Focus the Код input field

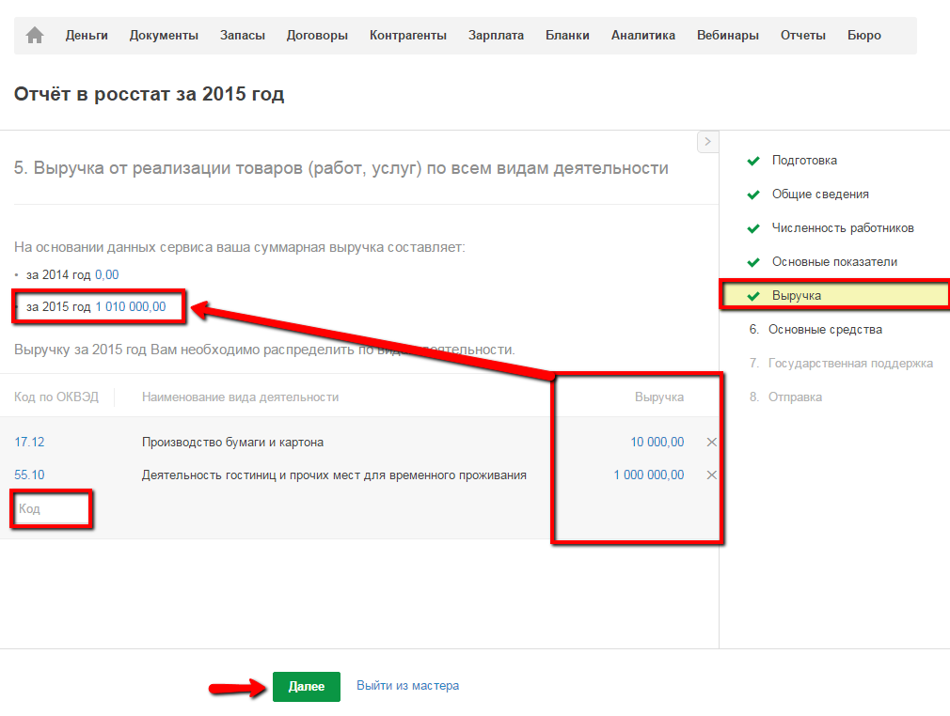coord(52,508)
